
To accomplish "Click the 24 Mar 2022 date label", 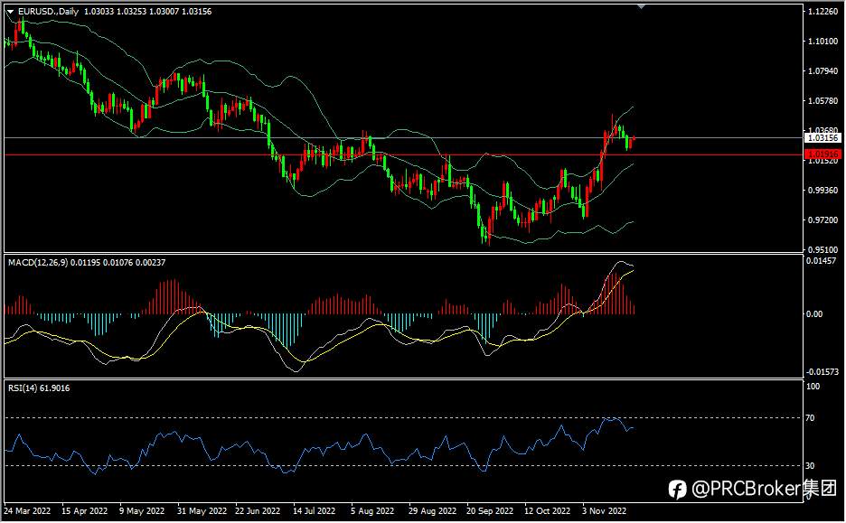I will 27,511.
